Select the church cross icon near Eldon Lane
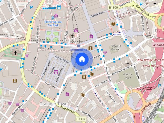This screenshot has width=164, height=123. (72, 36)
